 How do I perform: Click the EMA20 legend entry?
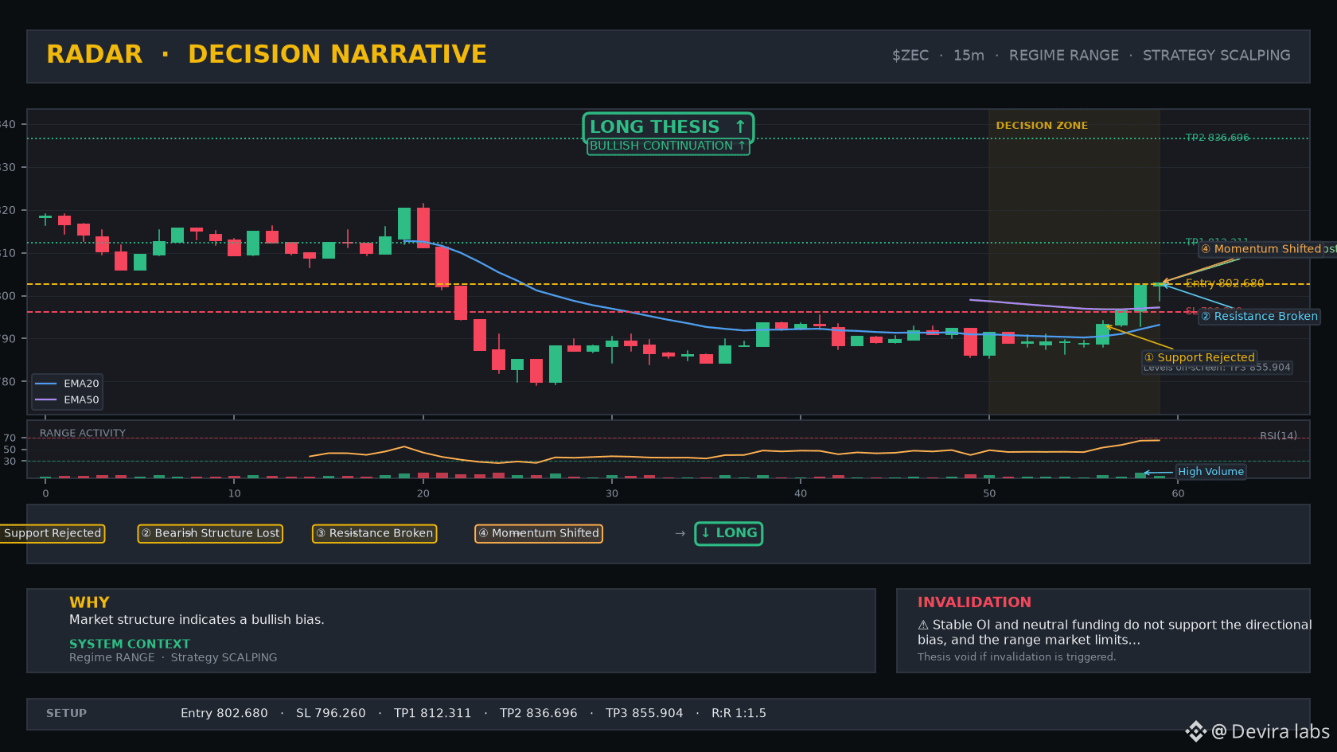pos(67,384)
